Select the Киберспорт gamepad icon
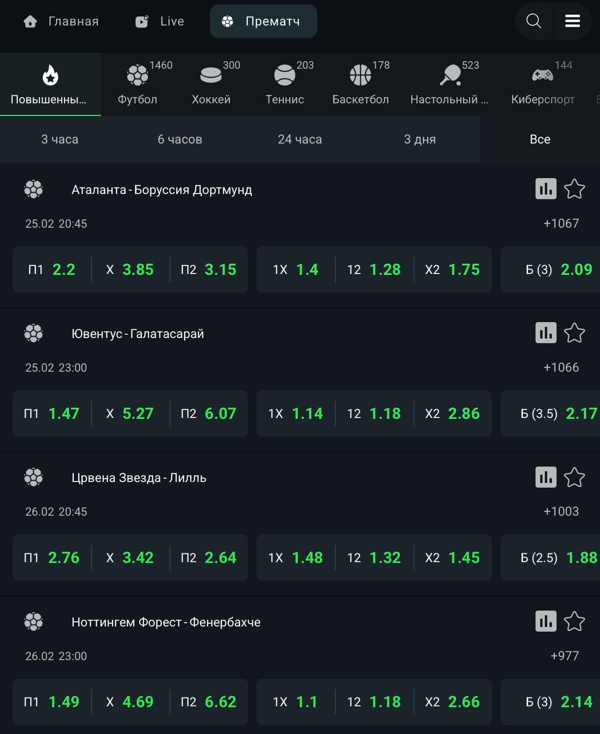 (543, 75)
